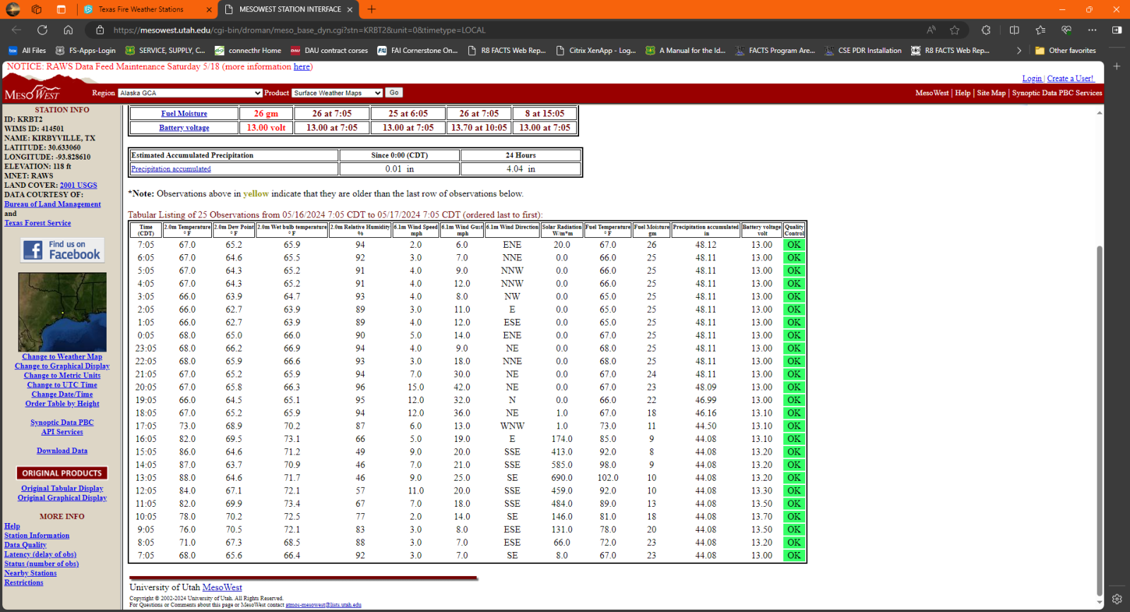Open the tab actions menu icon
Image resolution: width=1130 pixels, height=612 pixels.
pyautogui.click(x=61, y=9)
